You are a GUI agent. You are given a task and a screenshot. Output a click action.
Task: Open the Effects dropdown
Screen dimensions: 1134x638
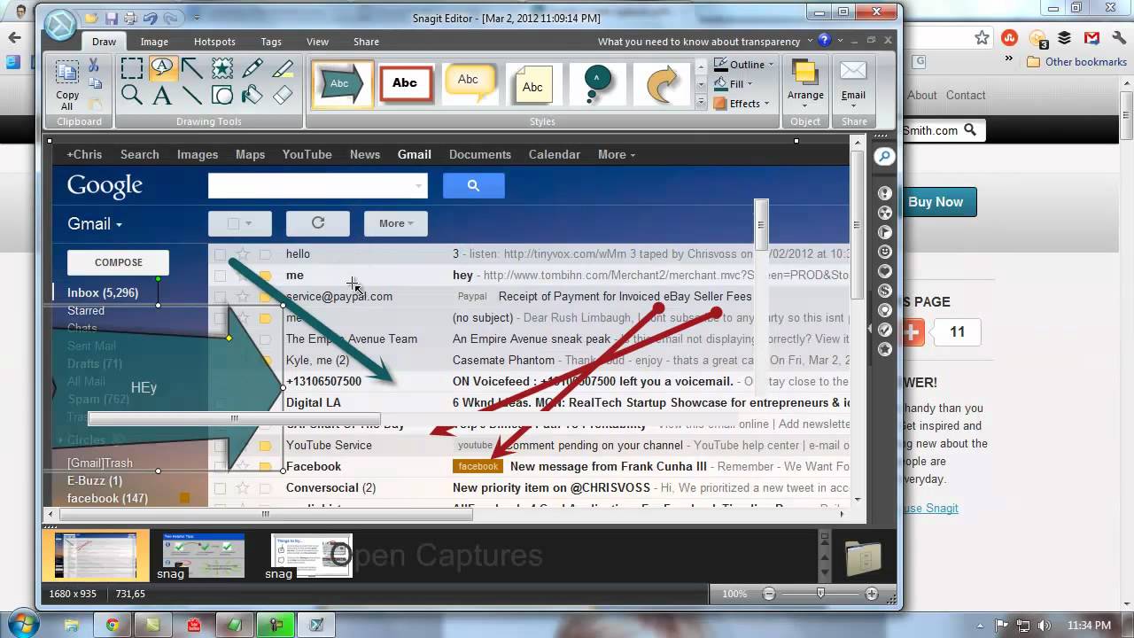[742, 104]
